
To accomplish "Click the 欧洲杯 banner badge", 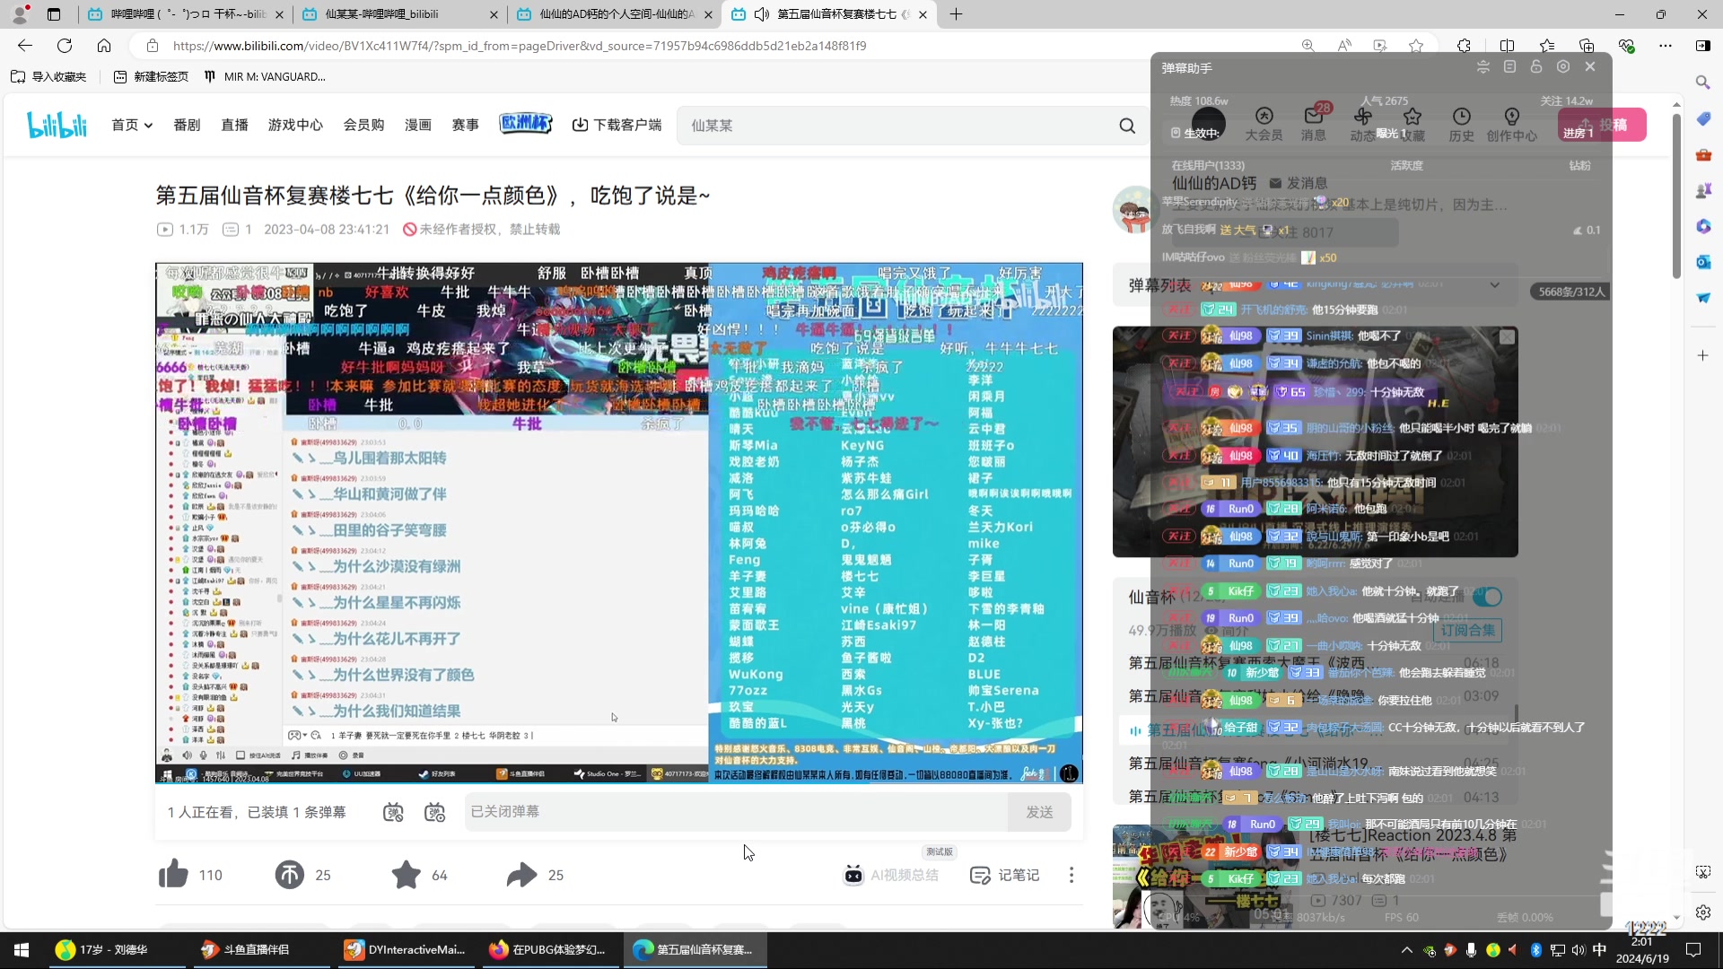I will [525, 124].
